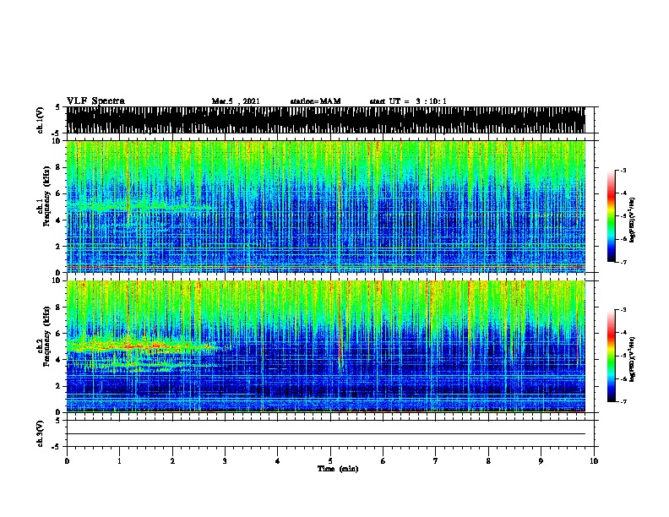Click time axis tick label "1"

tap(119, 461)
